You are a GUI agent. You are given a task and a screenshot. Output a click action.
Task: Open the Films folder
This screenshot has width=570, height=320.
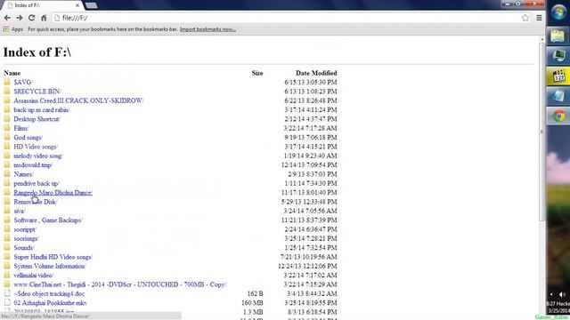click(21, 128)
